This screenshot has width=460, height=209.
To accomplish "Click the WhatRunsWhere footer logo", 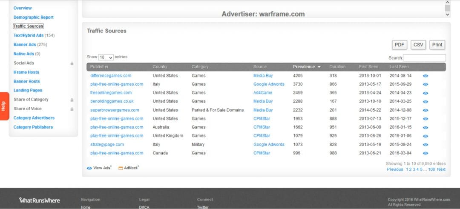I will (40, 200).
